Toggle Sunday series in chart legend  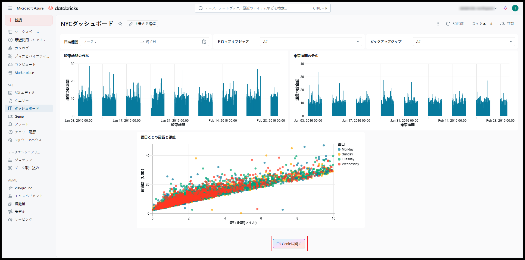tap(347, 154)
